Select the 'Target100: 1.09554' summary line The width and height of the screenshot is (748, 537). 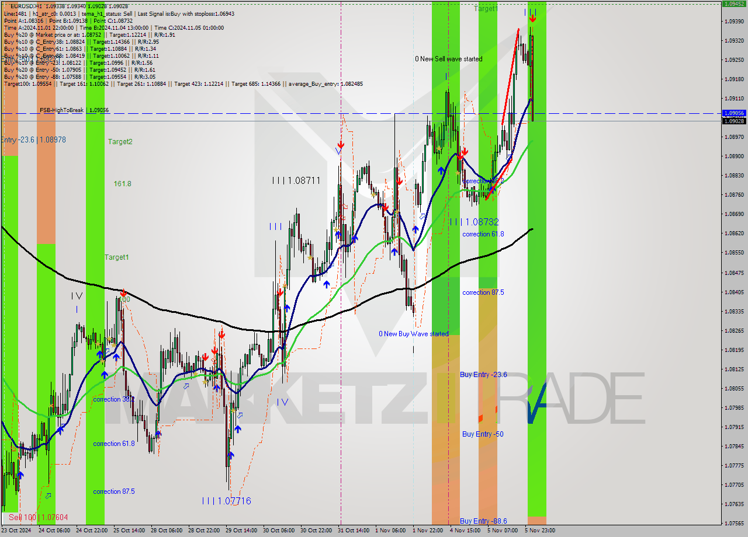pos(183,83)
